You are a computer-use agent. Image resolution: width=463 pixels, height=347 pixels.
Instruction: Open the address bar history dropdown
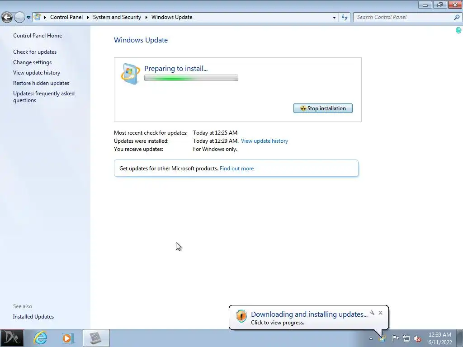(x=334, y=18)
